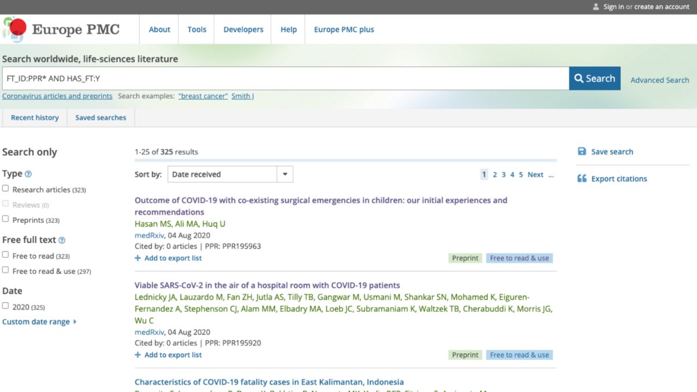Click the Europe PMC logo
The image size is (697, 392).
61,29
